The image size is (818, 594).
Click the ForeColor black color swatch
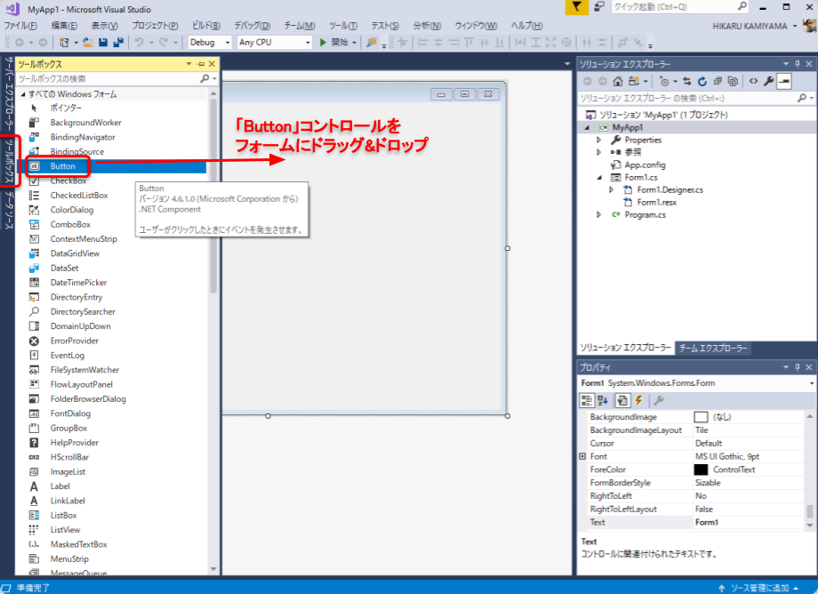702,470
